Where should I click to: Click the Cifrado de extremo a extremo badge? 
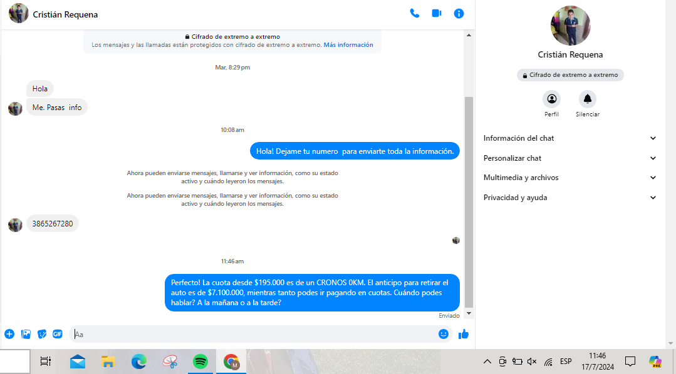[x=570, y=75]
